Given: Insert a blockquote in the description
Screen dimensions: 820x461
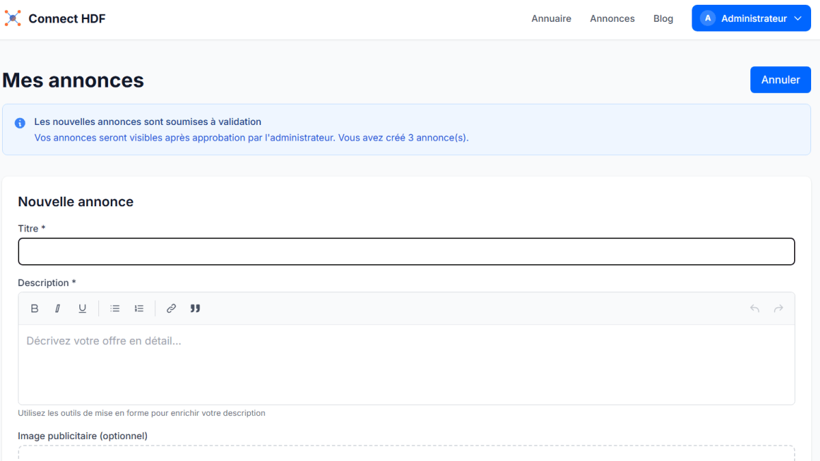Looking at the screenshot, I should coord(195,308).
